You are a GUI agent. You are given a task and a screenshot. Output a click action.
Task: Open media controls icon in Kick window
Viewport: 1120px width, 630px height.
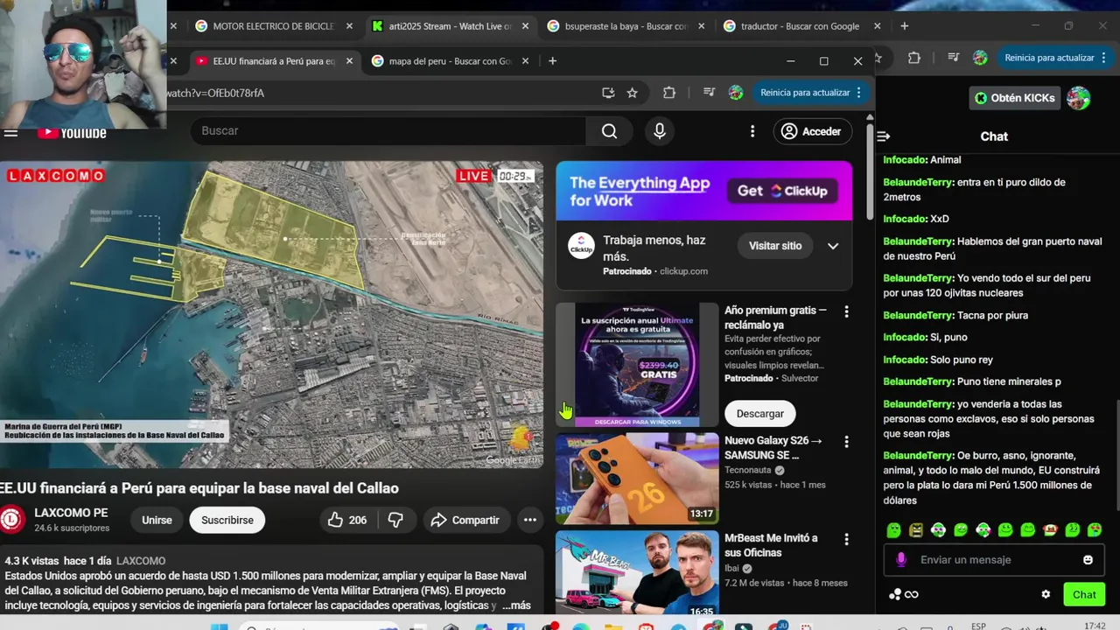pyautogui.click(x=953, y=58)
